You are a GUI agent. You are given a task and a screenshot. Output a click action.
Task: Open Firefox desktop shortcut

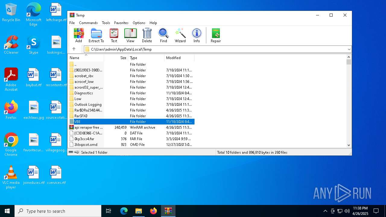(11, 110)
